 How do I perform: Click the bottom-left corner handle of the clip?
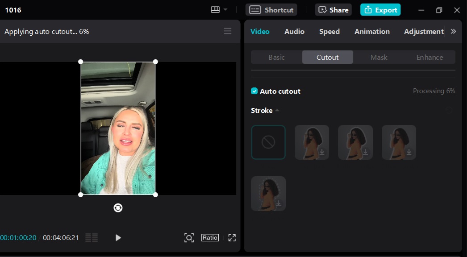pyautogui.click(x=81, y=195)
